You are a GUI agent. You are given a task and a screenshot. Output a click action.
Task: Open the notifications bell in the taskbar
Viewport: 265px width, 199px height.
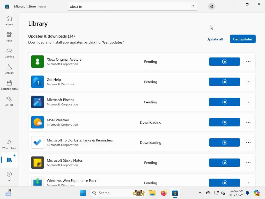pos(247,193)
